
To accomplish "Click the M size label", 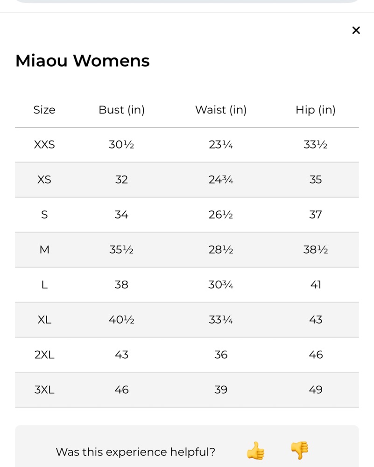I will tap(44, 249).
